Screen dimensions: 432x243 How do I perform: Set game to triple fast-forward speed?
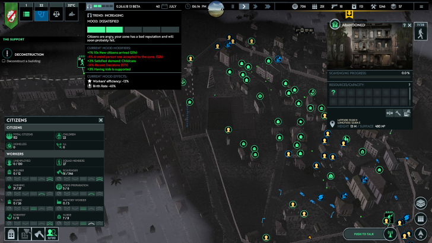(x=267, y=7)
